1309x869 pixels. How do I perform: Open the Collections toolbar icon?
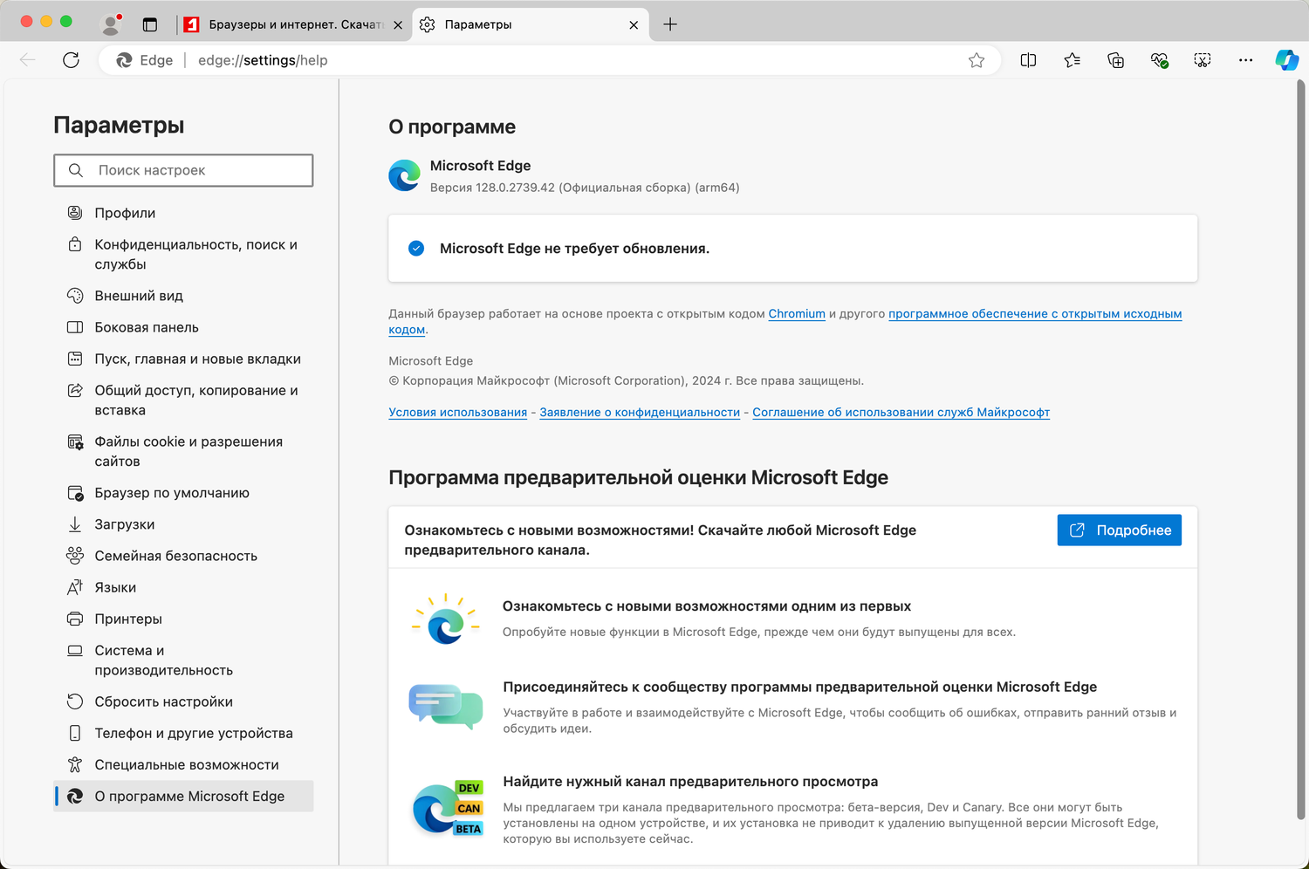pyautogui.click(x=1115, y=60)
